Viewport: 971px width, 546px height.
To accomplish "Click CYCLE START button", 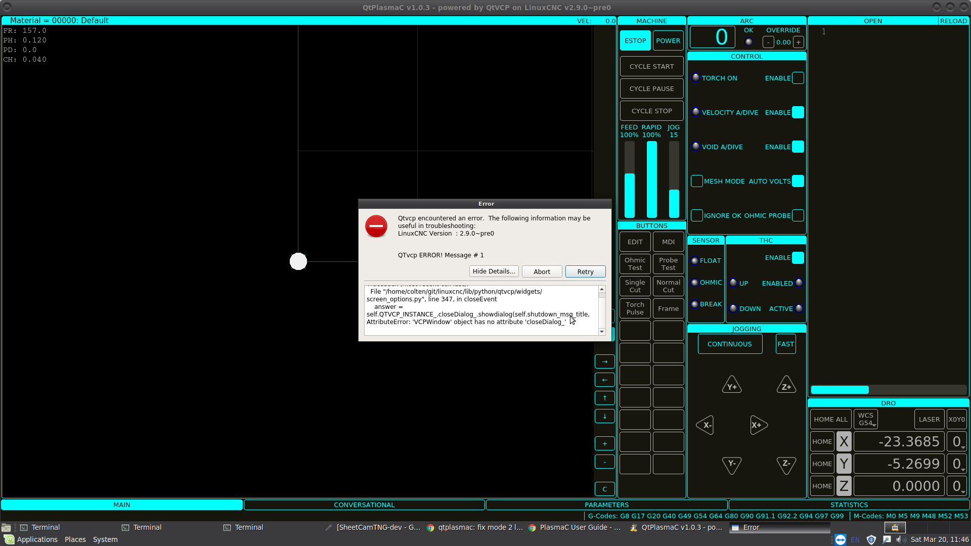I will click(652, 66).
